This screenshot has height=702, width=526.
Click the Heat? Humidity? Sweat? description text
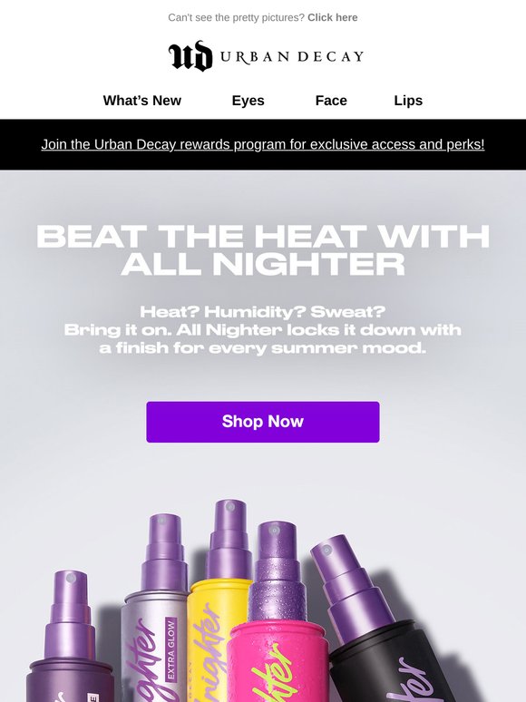click(x=263, y=329)
